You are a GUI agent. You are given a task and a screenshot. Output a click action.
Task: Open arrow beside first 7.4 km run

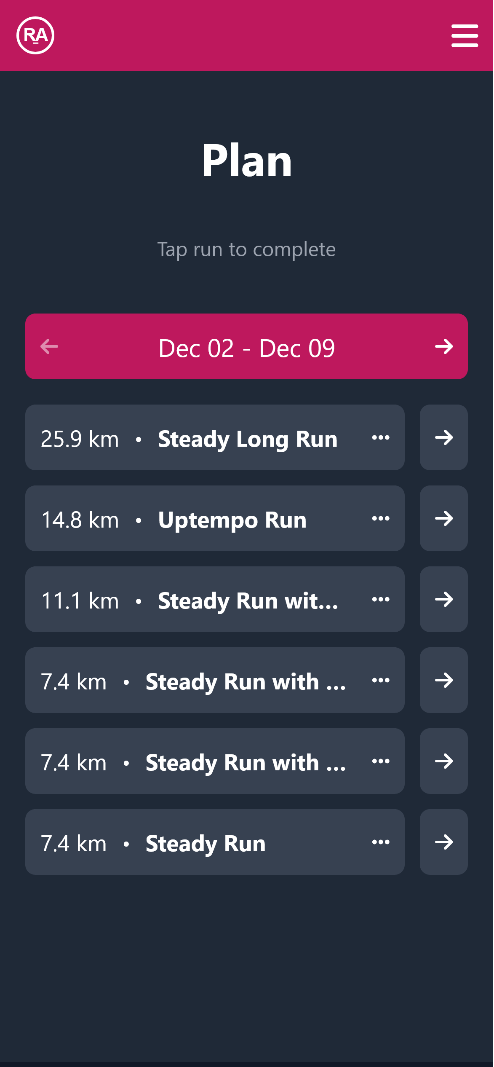[x=444, y=680]
